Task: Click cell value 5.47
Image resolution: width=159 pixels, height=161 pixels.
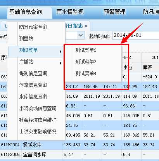Action: [68, 154]
